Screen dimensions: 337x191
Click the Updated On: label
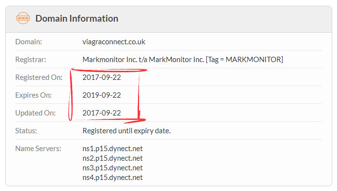coord(35,113)
